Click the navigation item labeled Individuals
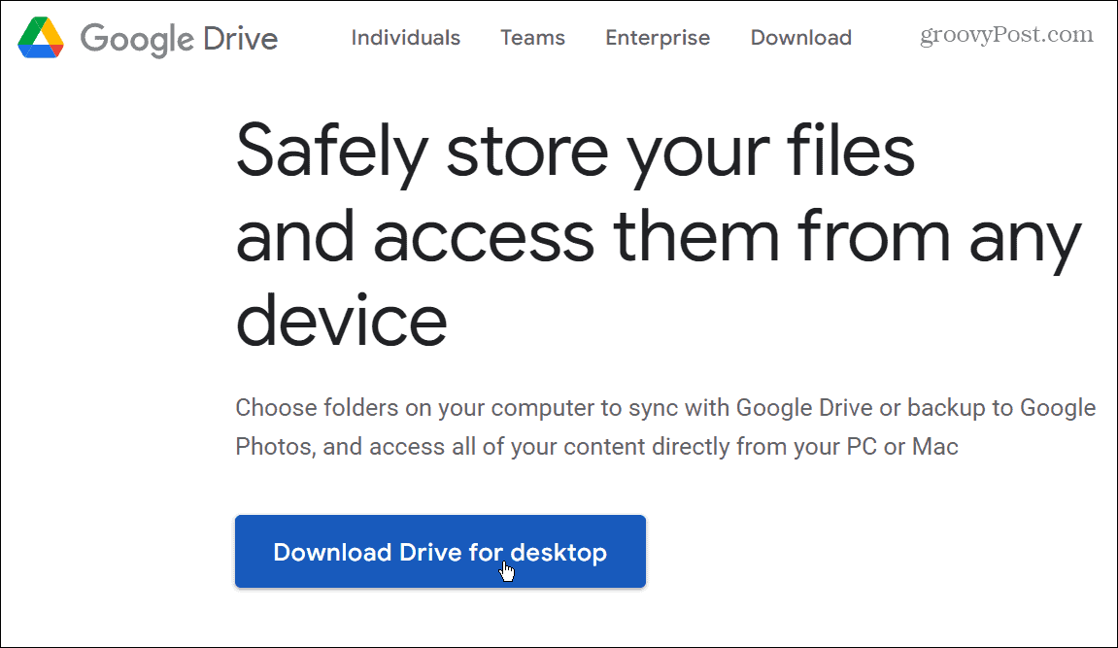 point(405,38)
